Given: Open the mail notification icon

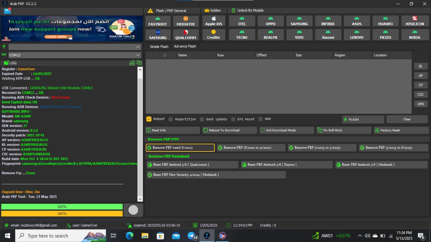Looking at the screenshot, I should [7, 11].
